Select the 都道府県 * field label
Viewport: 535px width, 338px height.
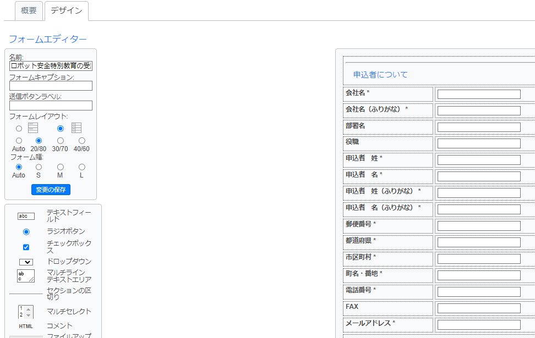click(x=361, y=241)
